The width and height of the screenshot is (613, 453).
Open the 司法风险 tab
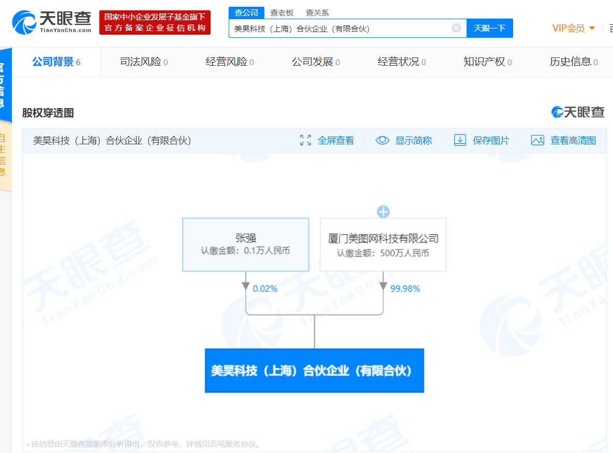point(143,62)
